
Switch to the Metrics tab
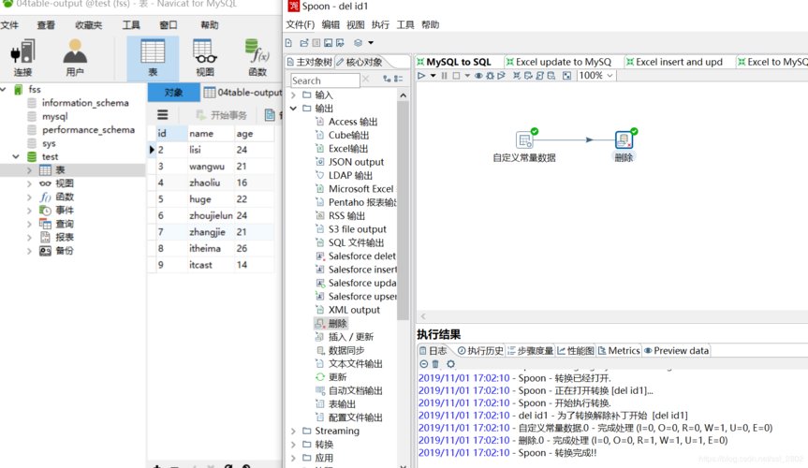[619, 351]
